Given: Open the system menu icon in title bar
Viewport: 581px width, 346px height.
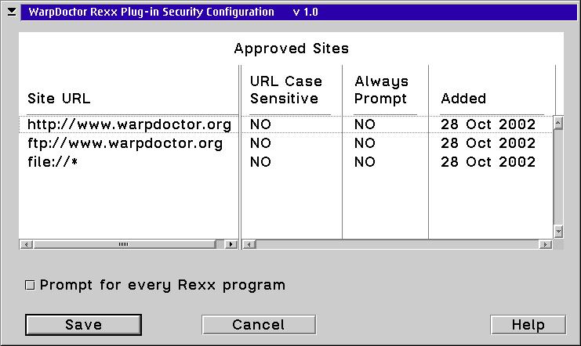Looking at the screenshot, I should point(12,13).
